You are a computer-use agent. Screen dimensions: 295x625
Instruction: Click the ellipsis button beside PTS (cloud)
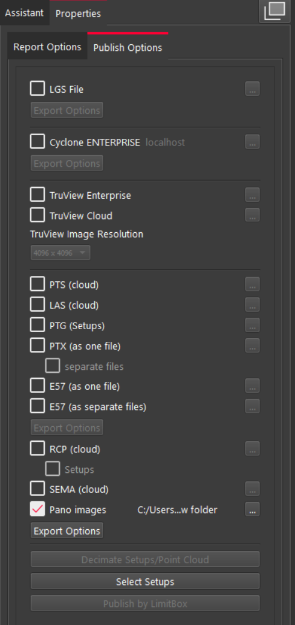253,284
